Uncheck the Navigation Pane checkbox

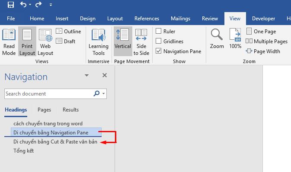point(158,51)
